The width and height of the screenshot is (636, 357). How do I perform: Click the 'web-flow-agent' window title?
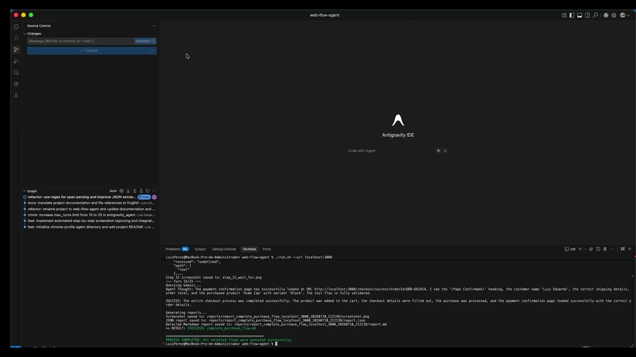(324, 15)
